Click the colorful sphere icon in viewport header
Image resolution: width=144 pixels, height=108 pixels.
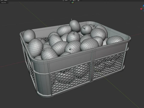[73, 3]
